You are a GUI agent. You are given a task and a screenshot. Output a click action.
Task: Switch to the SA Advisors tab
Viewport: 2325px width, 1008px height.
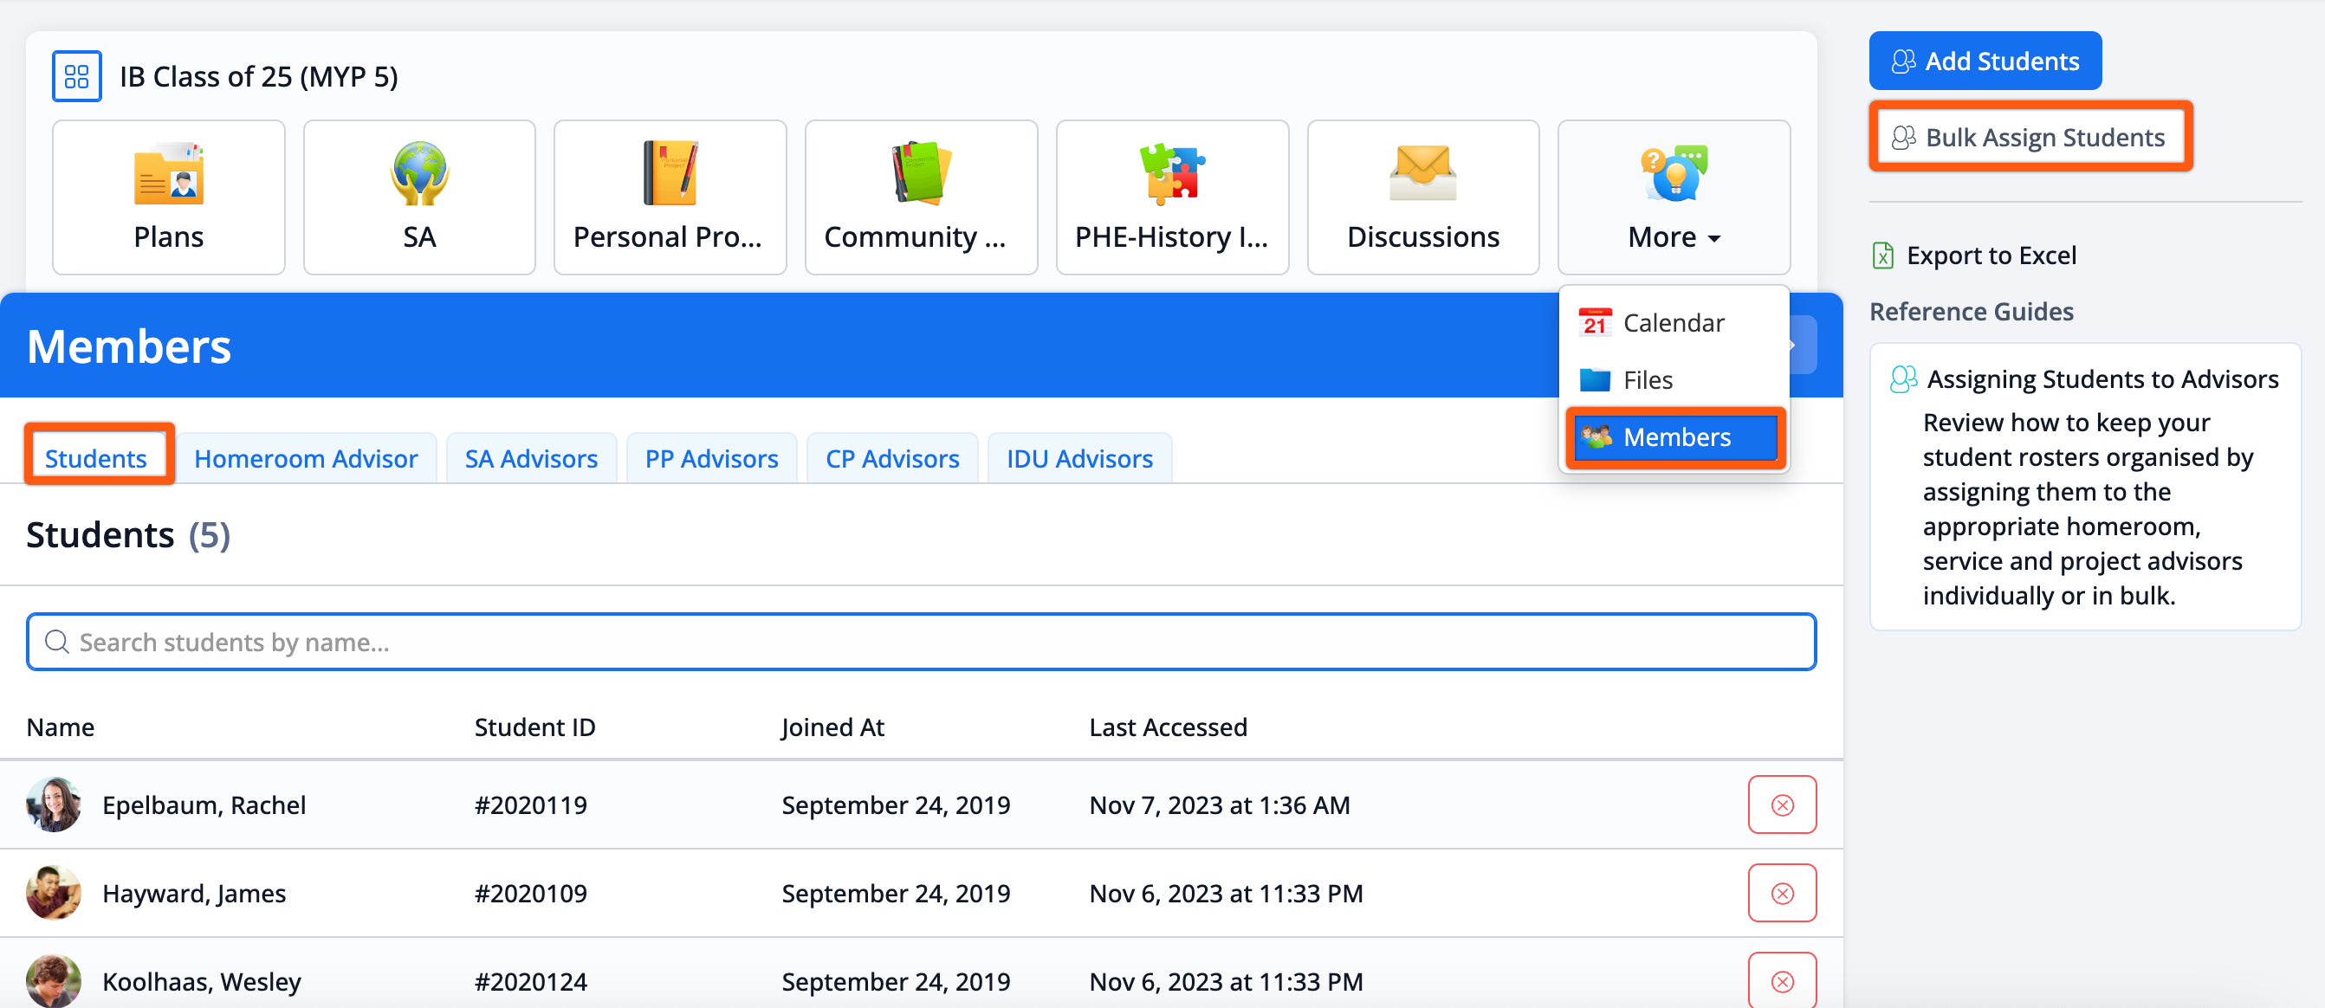532,458
